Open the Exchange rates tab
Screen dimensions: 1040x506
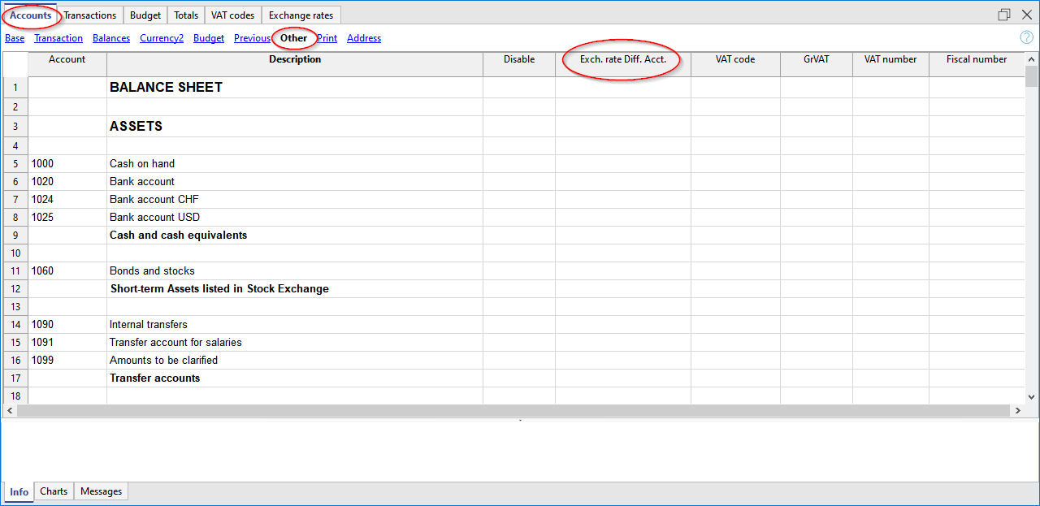[x=301, y=15]
